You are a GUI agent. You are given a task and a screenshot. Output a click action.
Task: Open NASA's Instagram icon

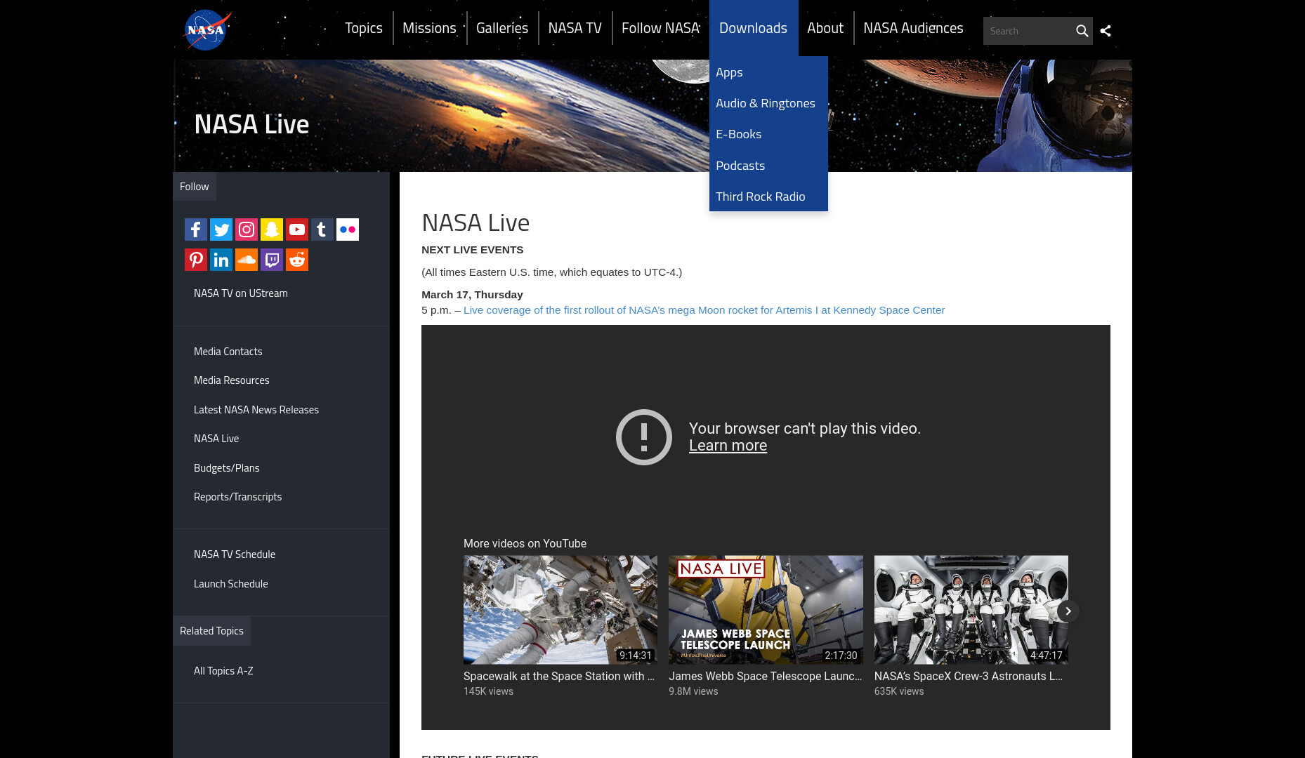pyautogui.click(x=247, y=230)
